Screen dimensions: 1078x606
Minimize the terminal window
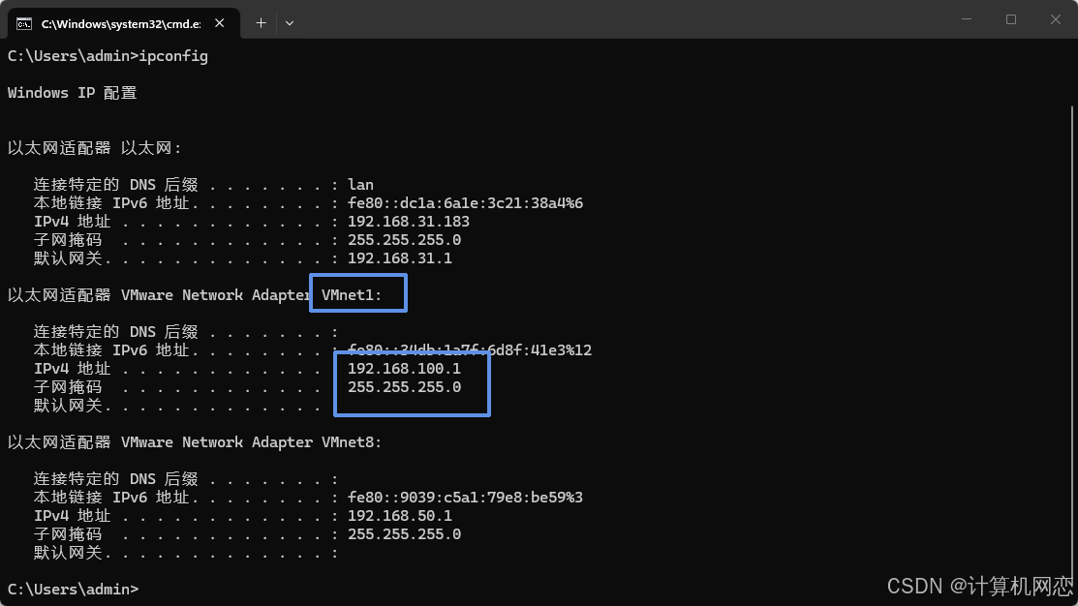pyautogui.click(x=966, y=19)
